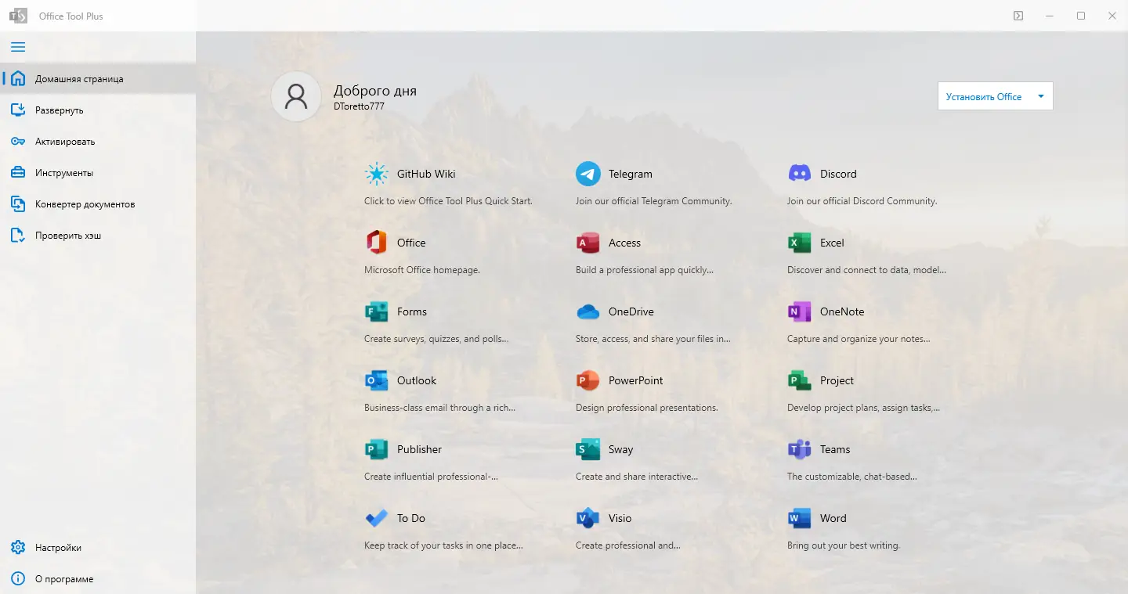The image size is (1128, 594).
Task: Click the document converter icon in sidebar
Action: coord(18,203)
